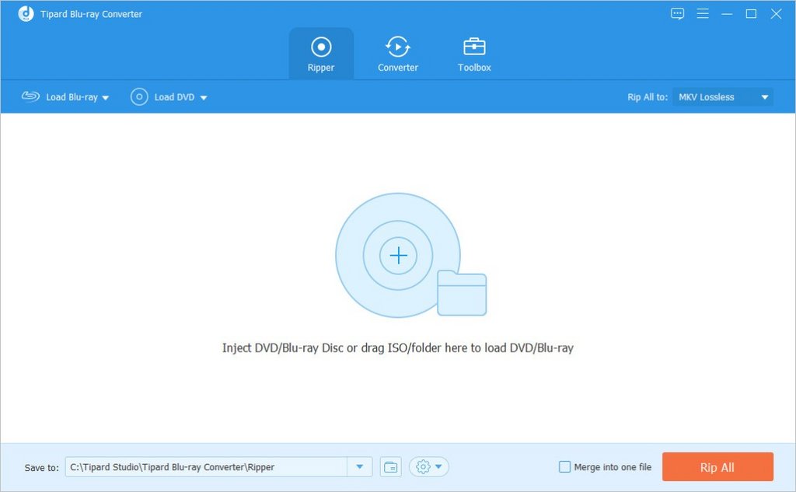Expand the Load Blu-ray dropdown arrow
Viewport: 796px width, 492px height.
106,97
